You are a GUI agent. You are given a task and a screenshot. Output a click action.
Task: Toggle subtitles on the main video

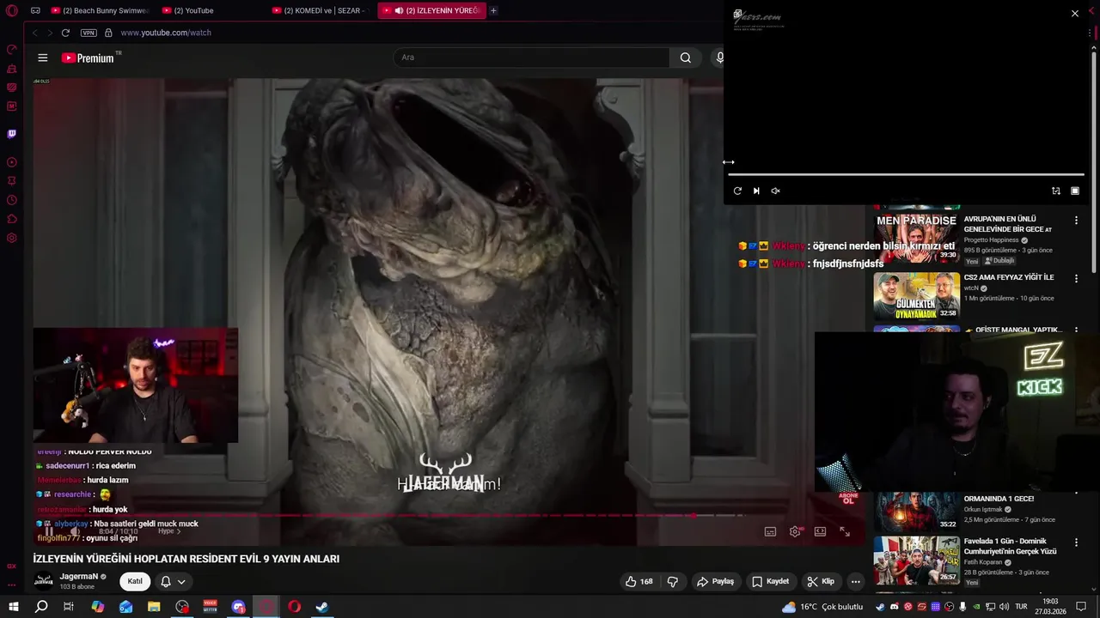[x=770, y=531]
